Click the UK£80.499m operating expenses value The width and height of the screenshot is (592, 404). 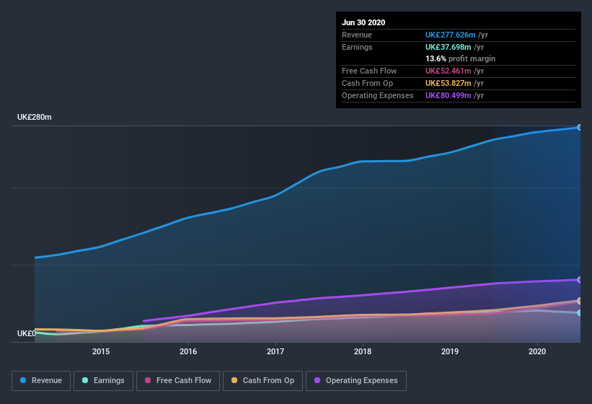pyautogui.click(x=448, y=95)
